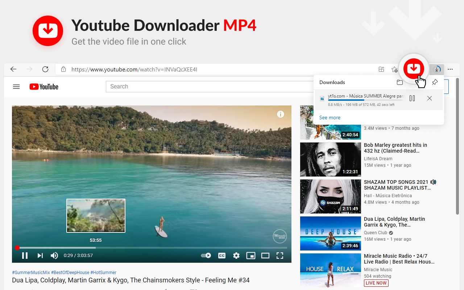Click the browser back arrow

13,69
